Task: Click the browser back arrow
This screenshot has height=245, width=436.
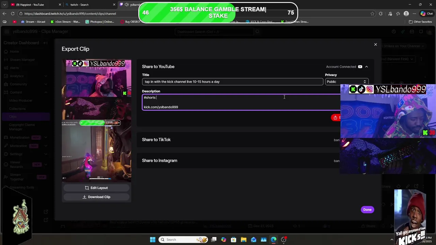Action: pyautogui.click(x=4, y=14)
